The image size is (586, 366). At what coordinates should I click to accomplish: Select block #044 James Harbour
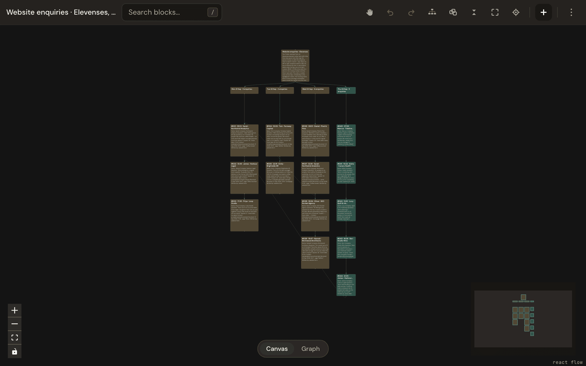346,285
